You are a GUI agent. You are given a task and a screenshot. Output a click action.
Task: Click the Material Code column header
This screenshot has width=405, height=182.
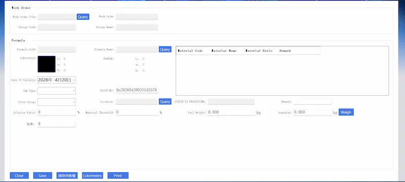pyautogui.click(x=190, y=51)
